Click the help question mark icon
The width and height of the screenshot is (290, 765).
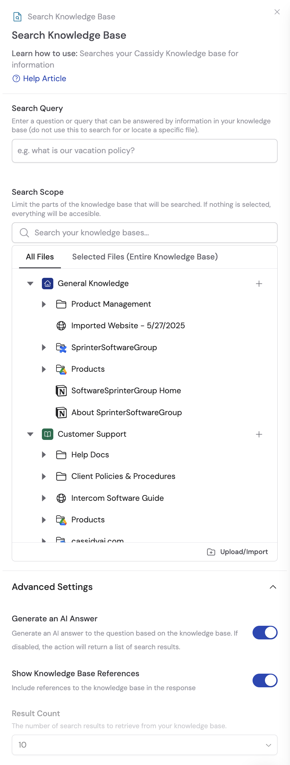point(16,78)
